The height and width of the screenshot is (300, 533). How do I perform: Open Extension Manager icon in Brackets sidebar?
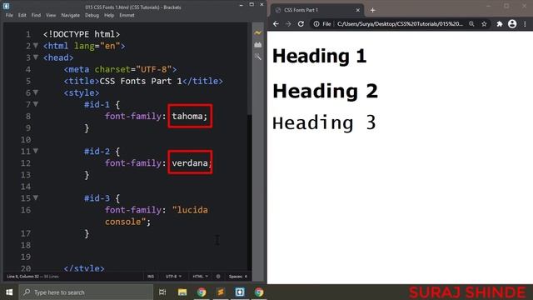pyautogui.click(x=258, y=45)
